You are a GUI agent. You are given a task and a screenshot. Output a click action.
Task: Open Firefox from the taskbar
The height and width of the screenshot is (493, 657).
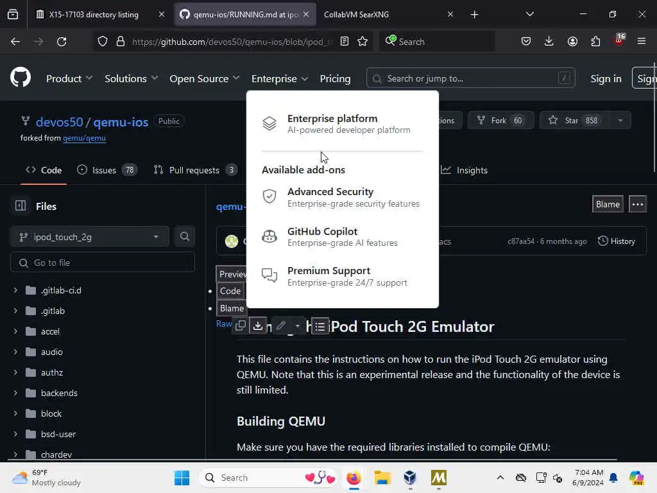point(354,478)
